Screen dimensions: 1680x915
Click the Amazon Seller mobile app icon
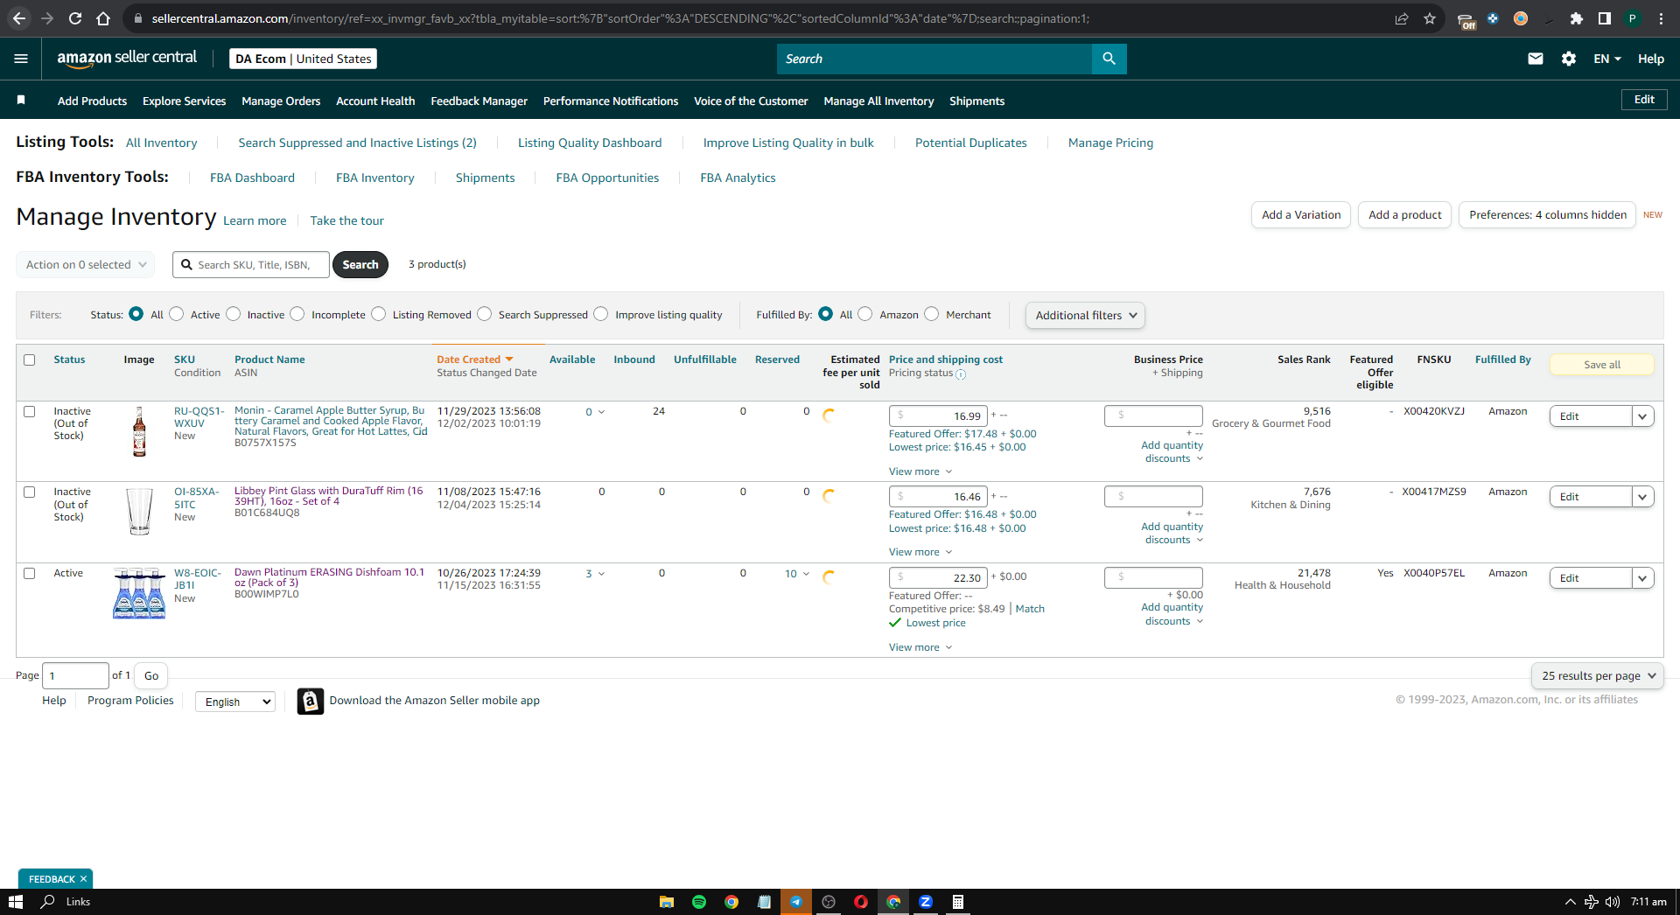click(310, 701)
